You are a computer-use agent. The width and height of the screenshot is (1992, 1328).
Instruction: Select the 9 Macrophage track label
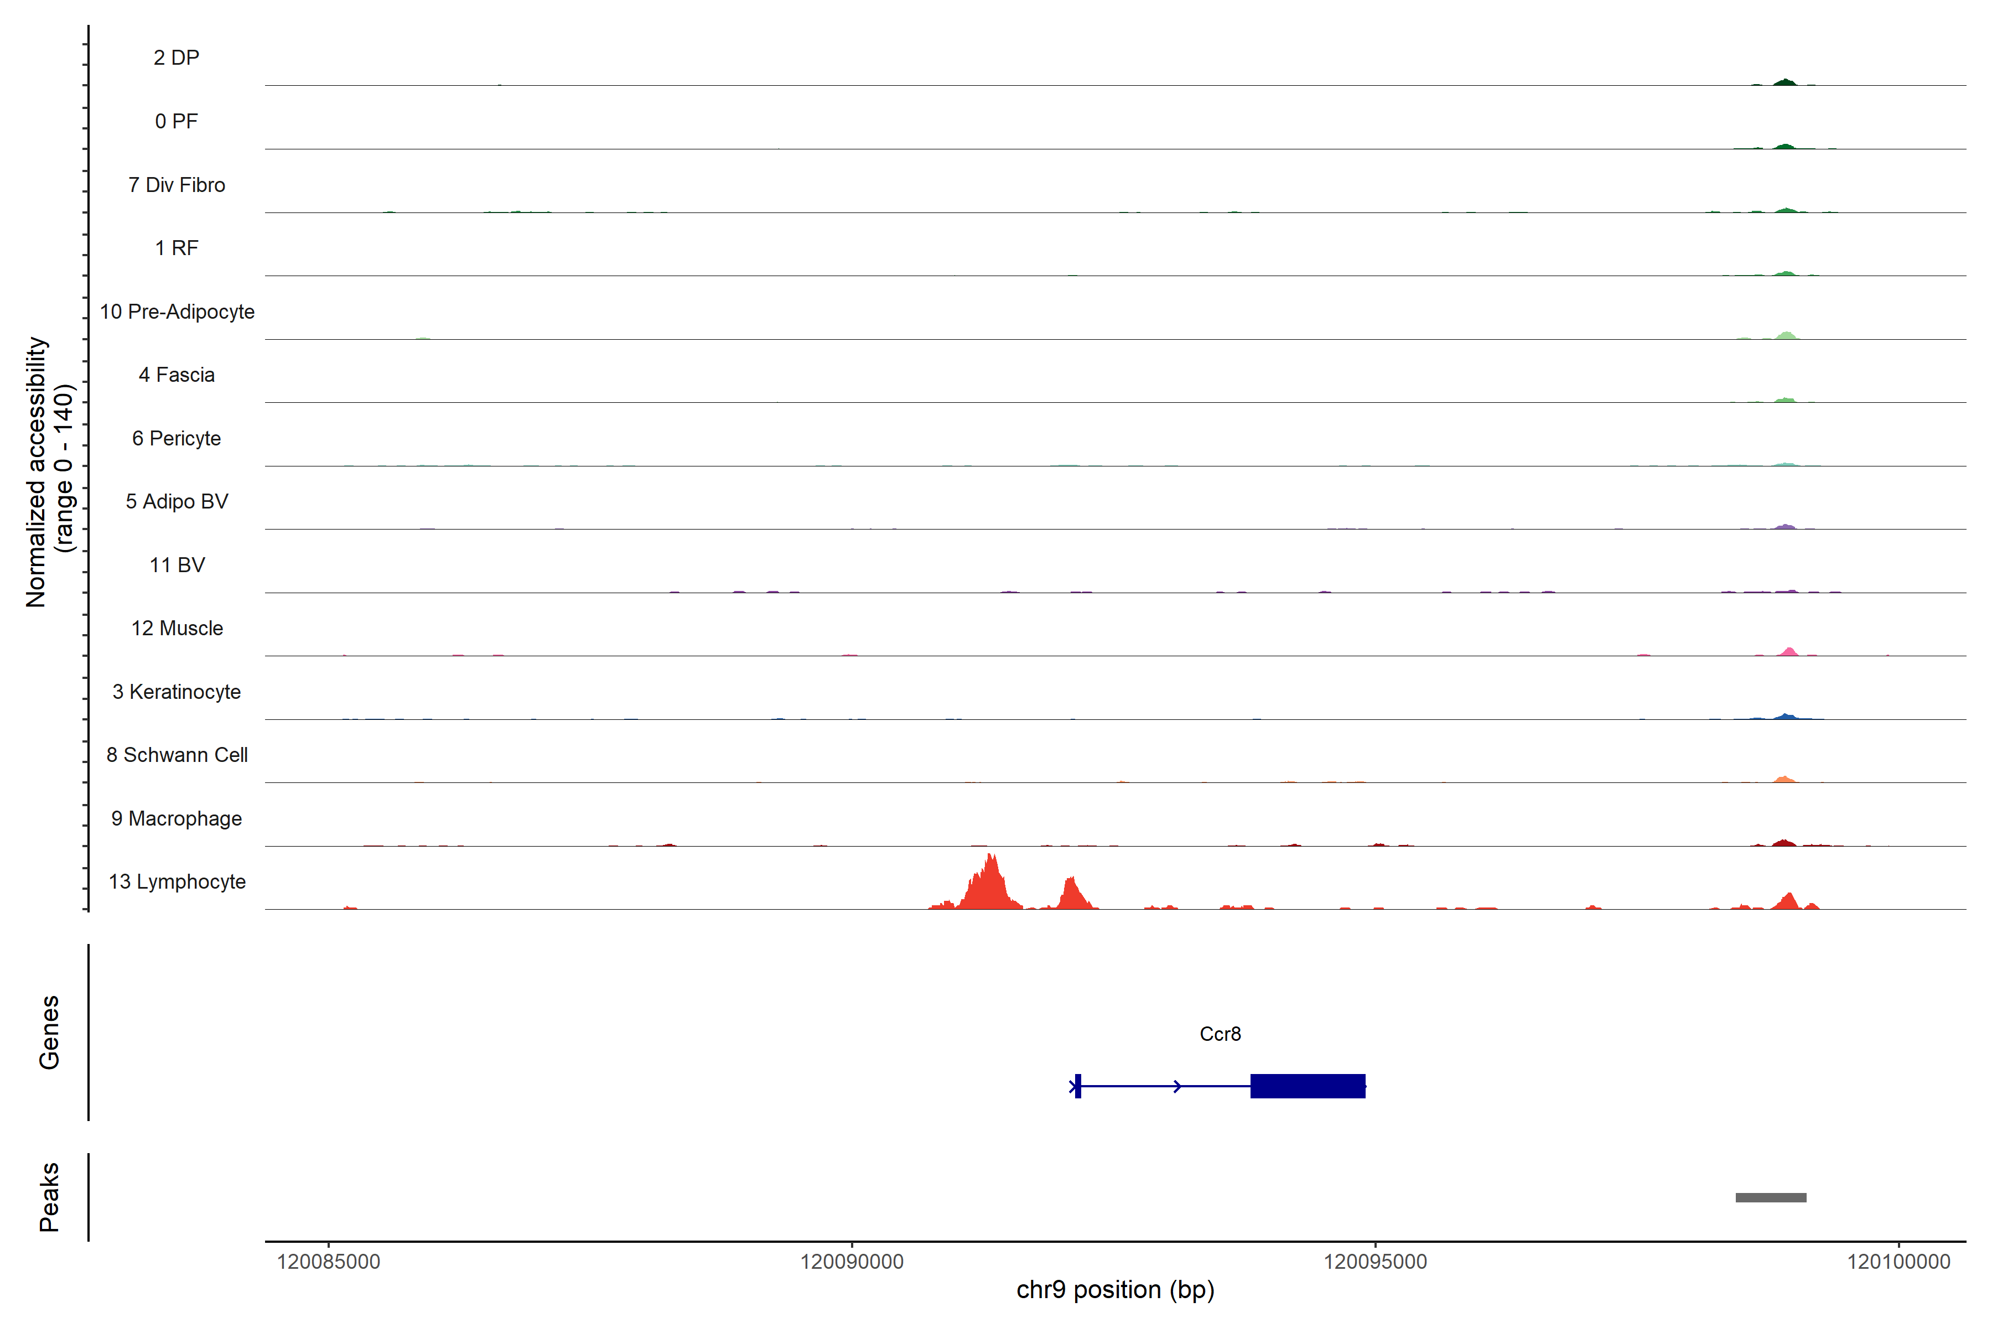click(x=177, y=818)
